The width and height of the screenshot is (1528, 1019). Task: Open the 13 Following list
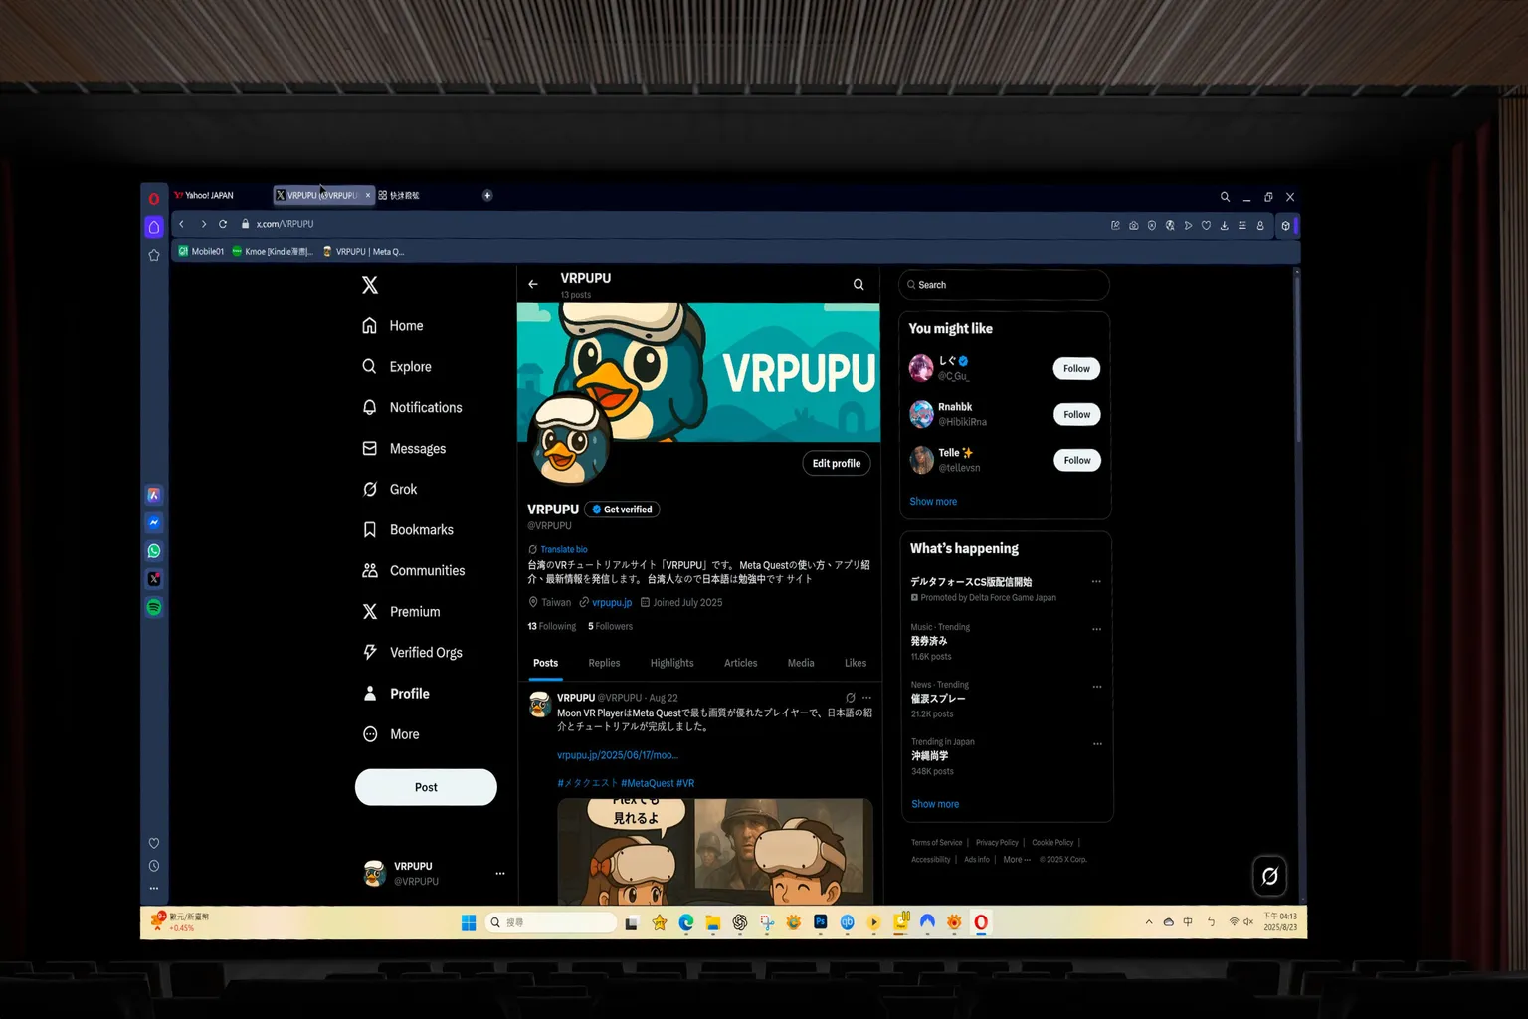coord(552,626)
